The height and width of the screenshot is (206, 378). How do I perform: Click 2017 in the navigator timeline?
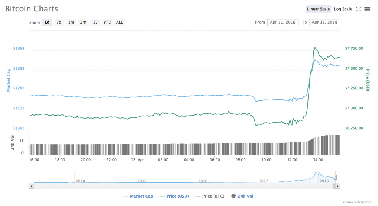264,181
